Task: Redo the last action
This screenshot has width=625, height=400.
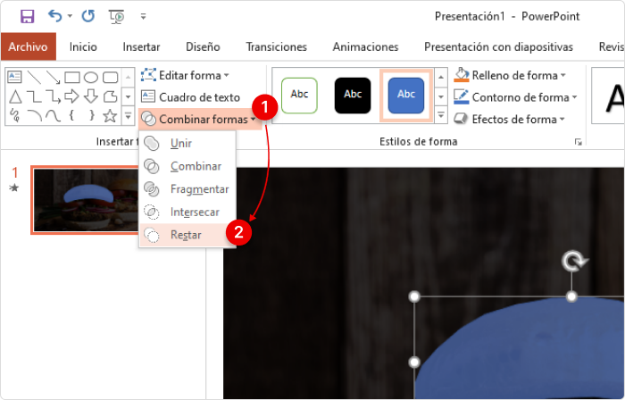Action: tap(88, 16)
